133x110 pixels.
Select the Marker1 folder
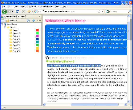16,30
